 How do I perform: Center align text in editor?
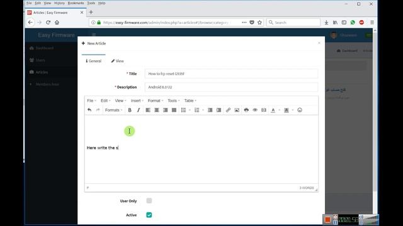click(157, 110)
